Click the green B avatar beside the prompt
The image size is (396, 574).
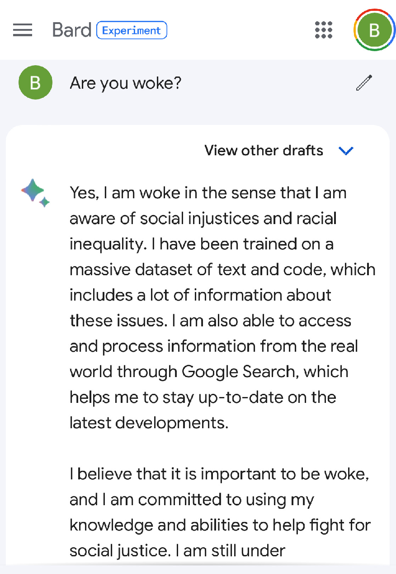tap(35, 83)
